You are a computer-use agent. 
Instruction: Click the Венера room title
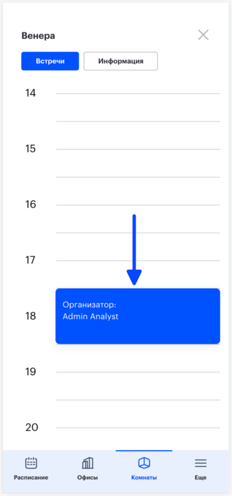pyautogui.click(x=38, y=36)
